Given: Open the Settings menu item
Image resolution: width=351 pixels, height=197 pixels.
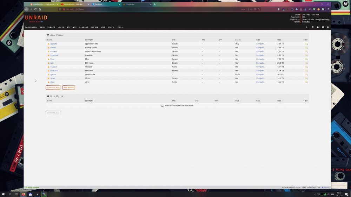Looking at the screenshot, I should (x=72, y=27).
